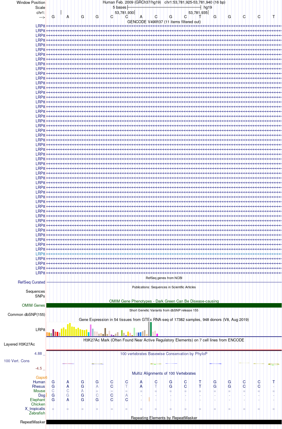Image resolution: width=282 pixels, height=429 pixels.
Task: Open the OMIM Gene Phenotypes track title
Action: tap(164, 301)
